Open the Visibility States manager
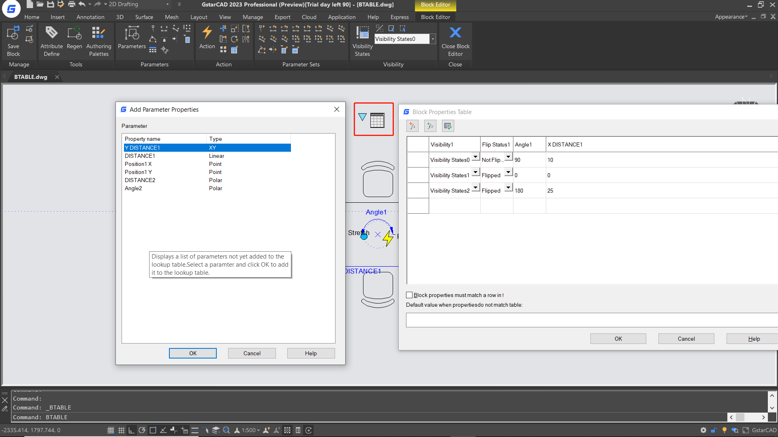This screenshot has height=437, width=778. coord(362,33)
